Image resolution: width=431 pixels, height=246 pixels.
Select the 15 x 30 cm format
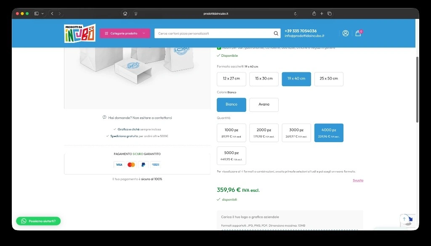264,79
